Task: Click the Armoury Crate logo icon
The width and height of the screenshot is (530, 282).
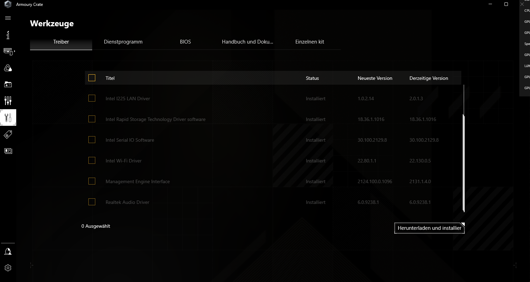Action: point(8,4)
